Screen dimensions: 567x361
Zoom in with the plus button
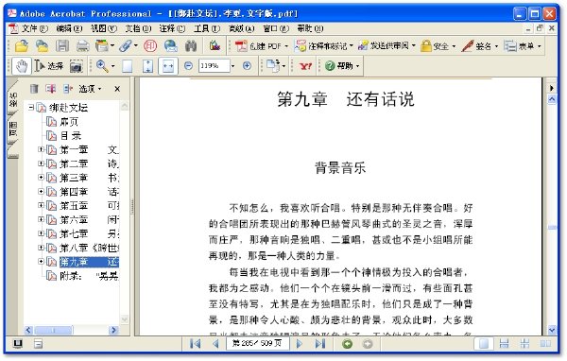(247, 66)
